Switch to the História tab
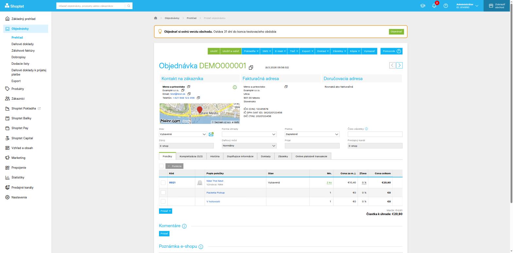This screenshot has height=253, width=513. pyautogui.click(x=215, y=156)
